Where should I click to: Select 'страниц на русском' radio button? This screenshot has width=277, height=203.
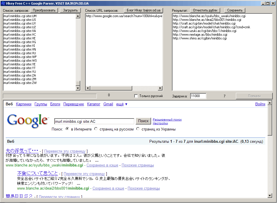[96, 129]
